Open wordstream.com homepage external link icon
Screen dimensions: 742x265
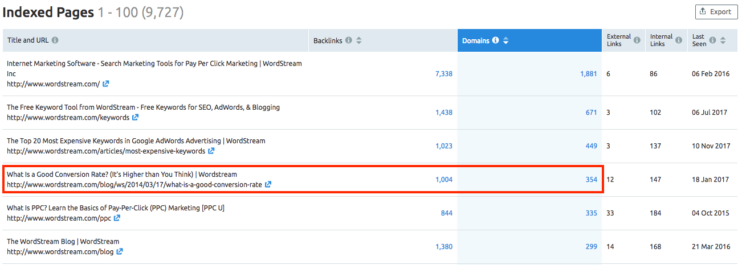pos(105,84)
